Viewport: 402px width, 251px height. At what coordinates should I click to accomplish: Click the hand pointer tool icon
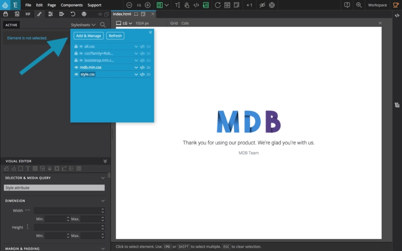(x=186, y=5)
